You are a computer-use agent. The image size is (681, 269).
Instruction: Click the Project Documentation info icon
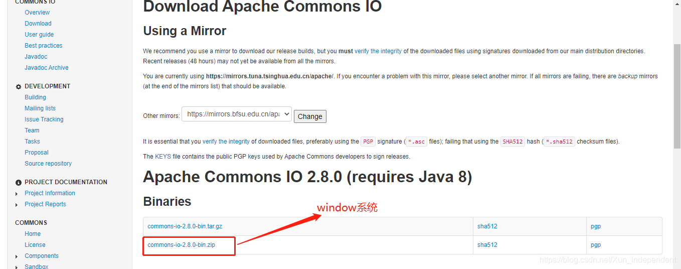point(19,183)
